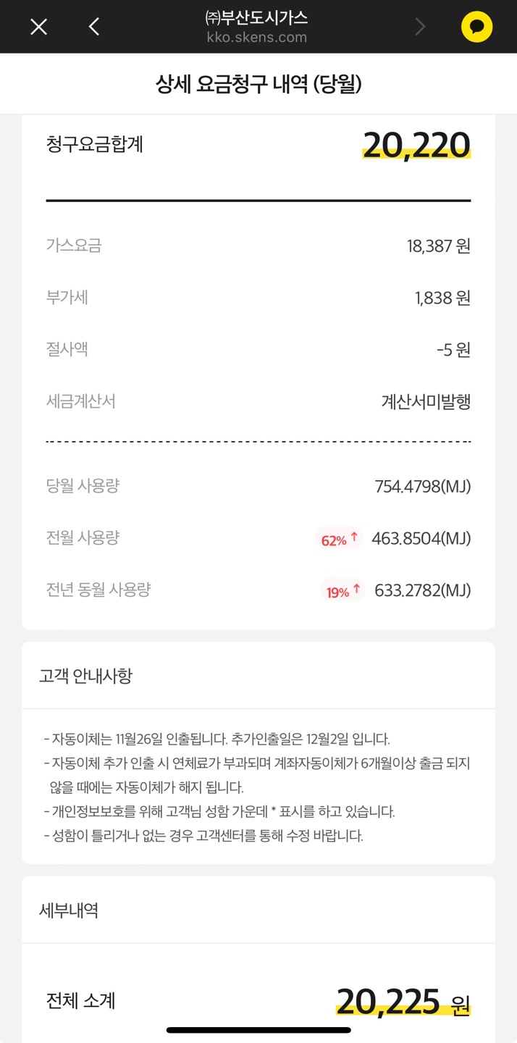
Task: Tap the ㈜부산도시가스 page title
Action: coord(257,18)
